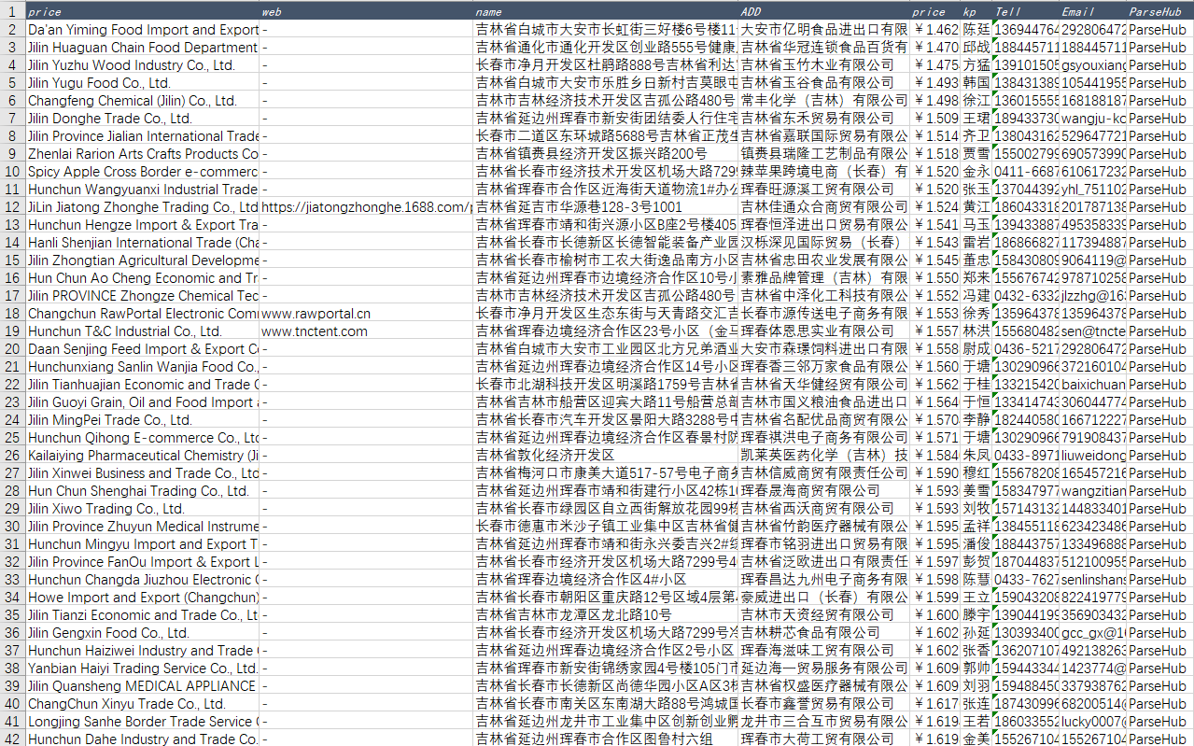The width and height of the screenshot is (1194, 746).
Task: Click row number 2 header
Action: tap(12, 30)
